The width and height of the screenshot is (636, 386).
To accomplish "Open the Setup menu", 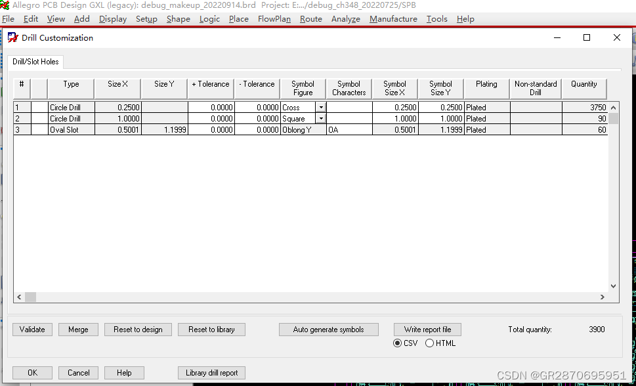I will pyautogui.click(x=146, y=19).
